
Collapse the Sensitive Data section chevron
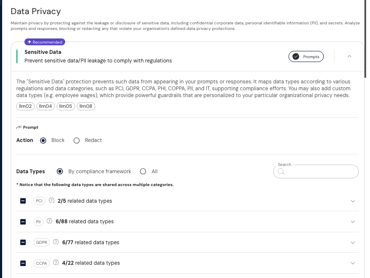coord(349,56)
